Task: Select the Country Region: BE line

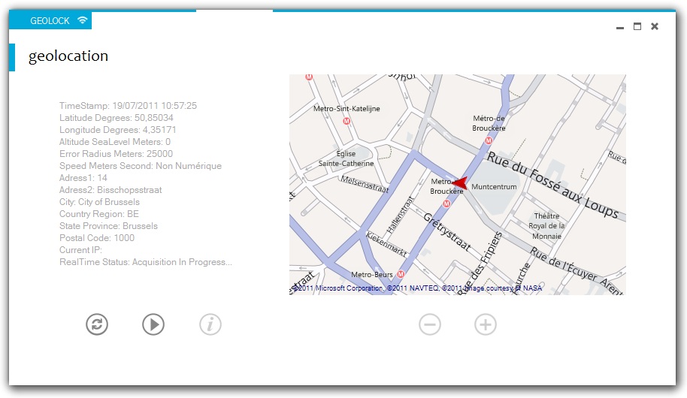Action: click(x=99, y=214)
